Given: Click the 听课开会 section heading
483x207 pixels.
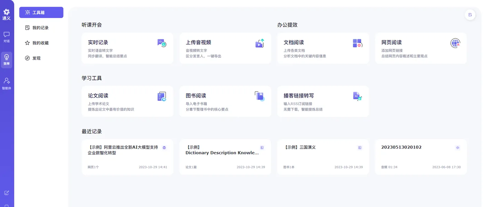Looking at the screenshot, I should (92, 25).
